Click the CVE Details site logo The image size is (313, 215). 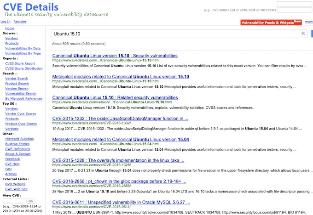coord(31,7)
